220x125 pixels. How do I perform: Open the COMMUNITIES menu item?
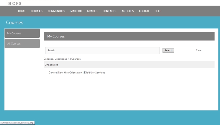click(56, 11)
